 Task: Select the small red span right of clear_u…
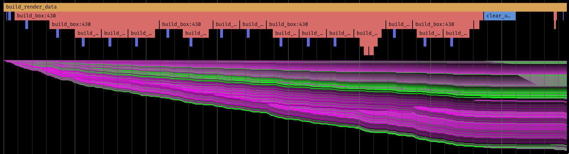(x=555, y=16)
